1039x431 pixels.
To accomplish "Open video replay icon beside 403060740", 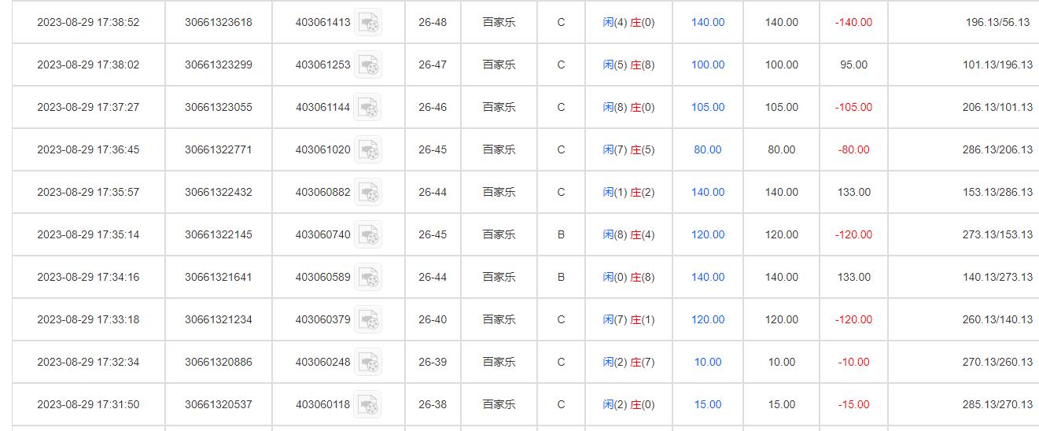I will 367,235.
